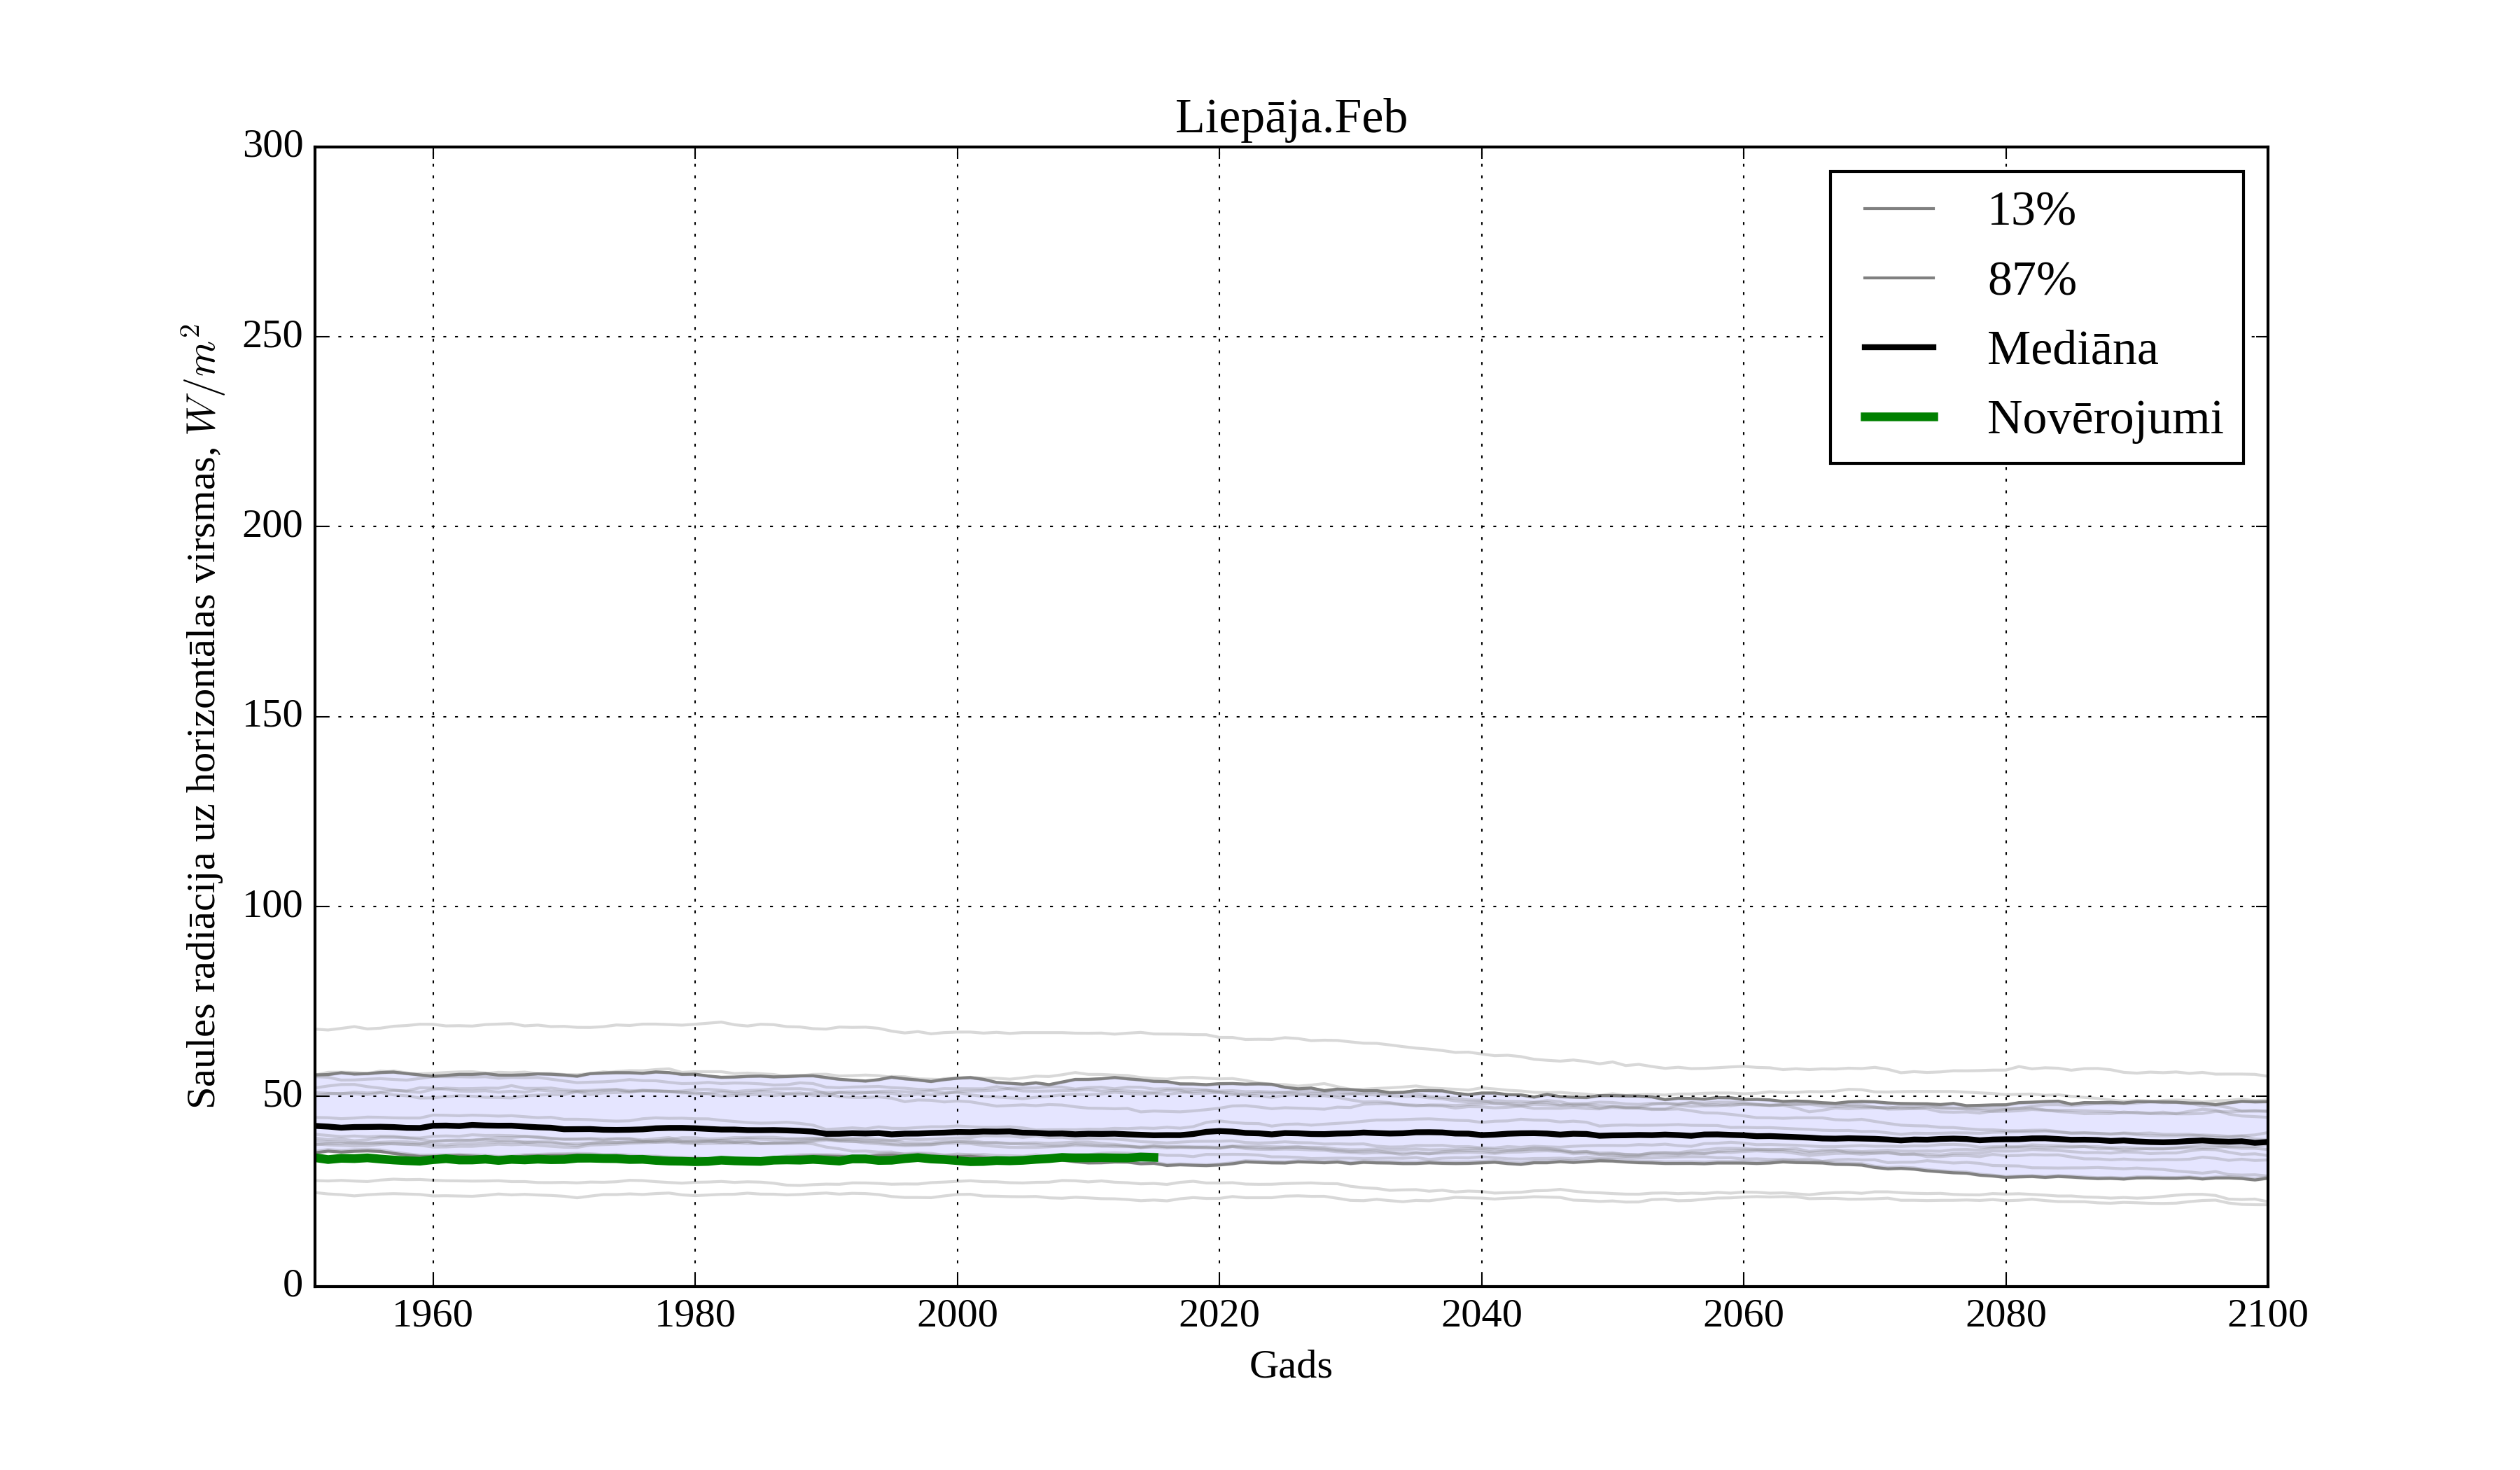Click the 150 y-axis tick label
This screenshot has width=2520, height=1470.
click(x=272, y=715)
